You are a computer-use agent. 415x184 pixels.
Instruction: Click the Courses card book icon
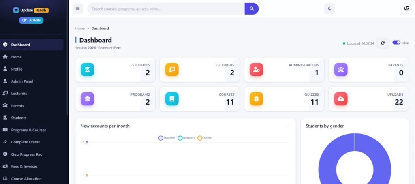coord(172,99)
